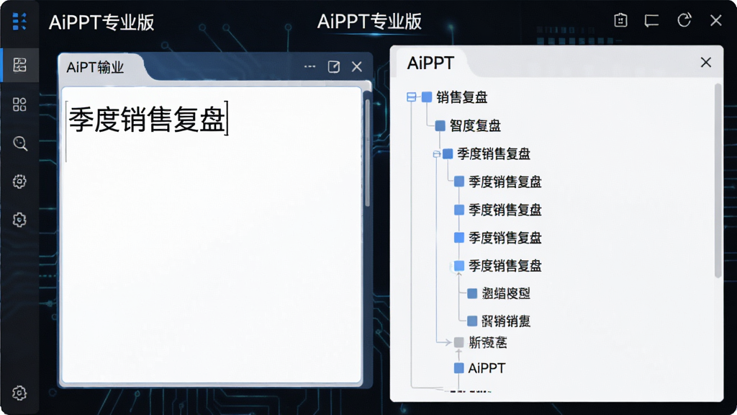Viewport: 737px width, 415px height.
Task: Click the pop-out edit icon in input panel
Action: click(x=334, y=67)
